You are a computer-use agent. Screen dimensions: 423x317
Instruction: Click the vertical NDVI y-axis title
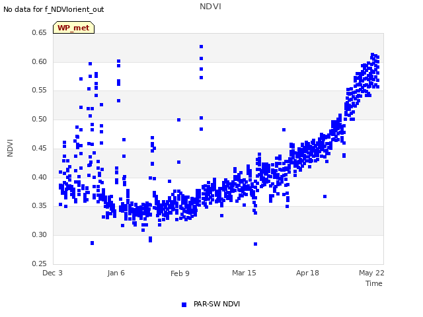point(10,148)
